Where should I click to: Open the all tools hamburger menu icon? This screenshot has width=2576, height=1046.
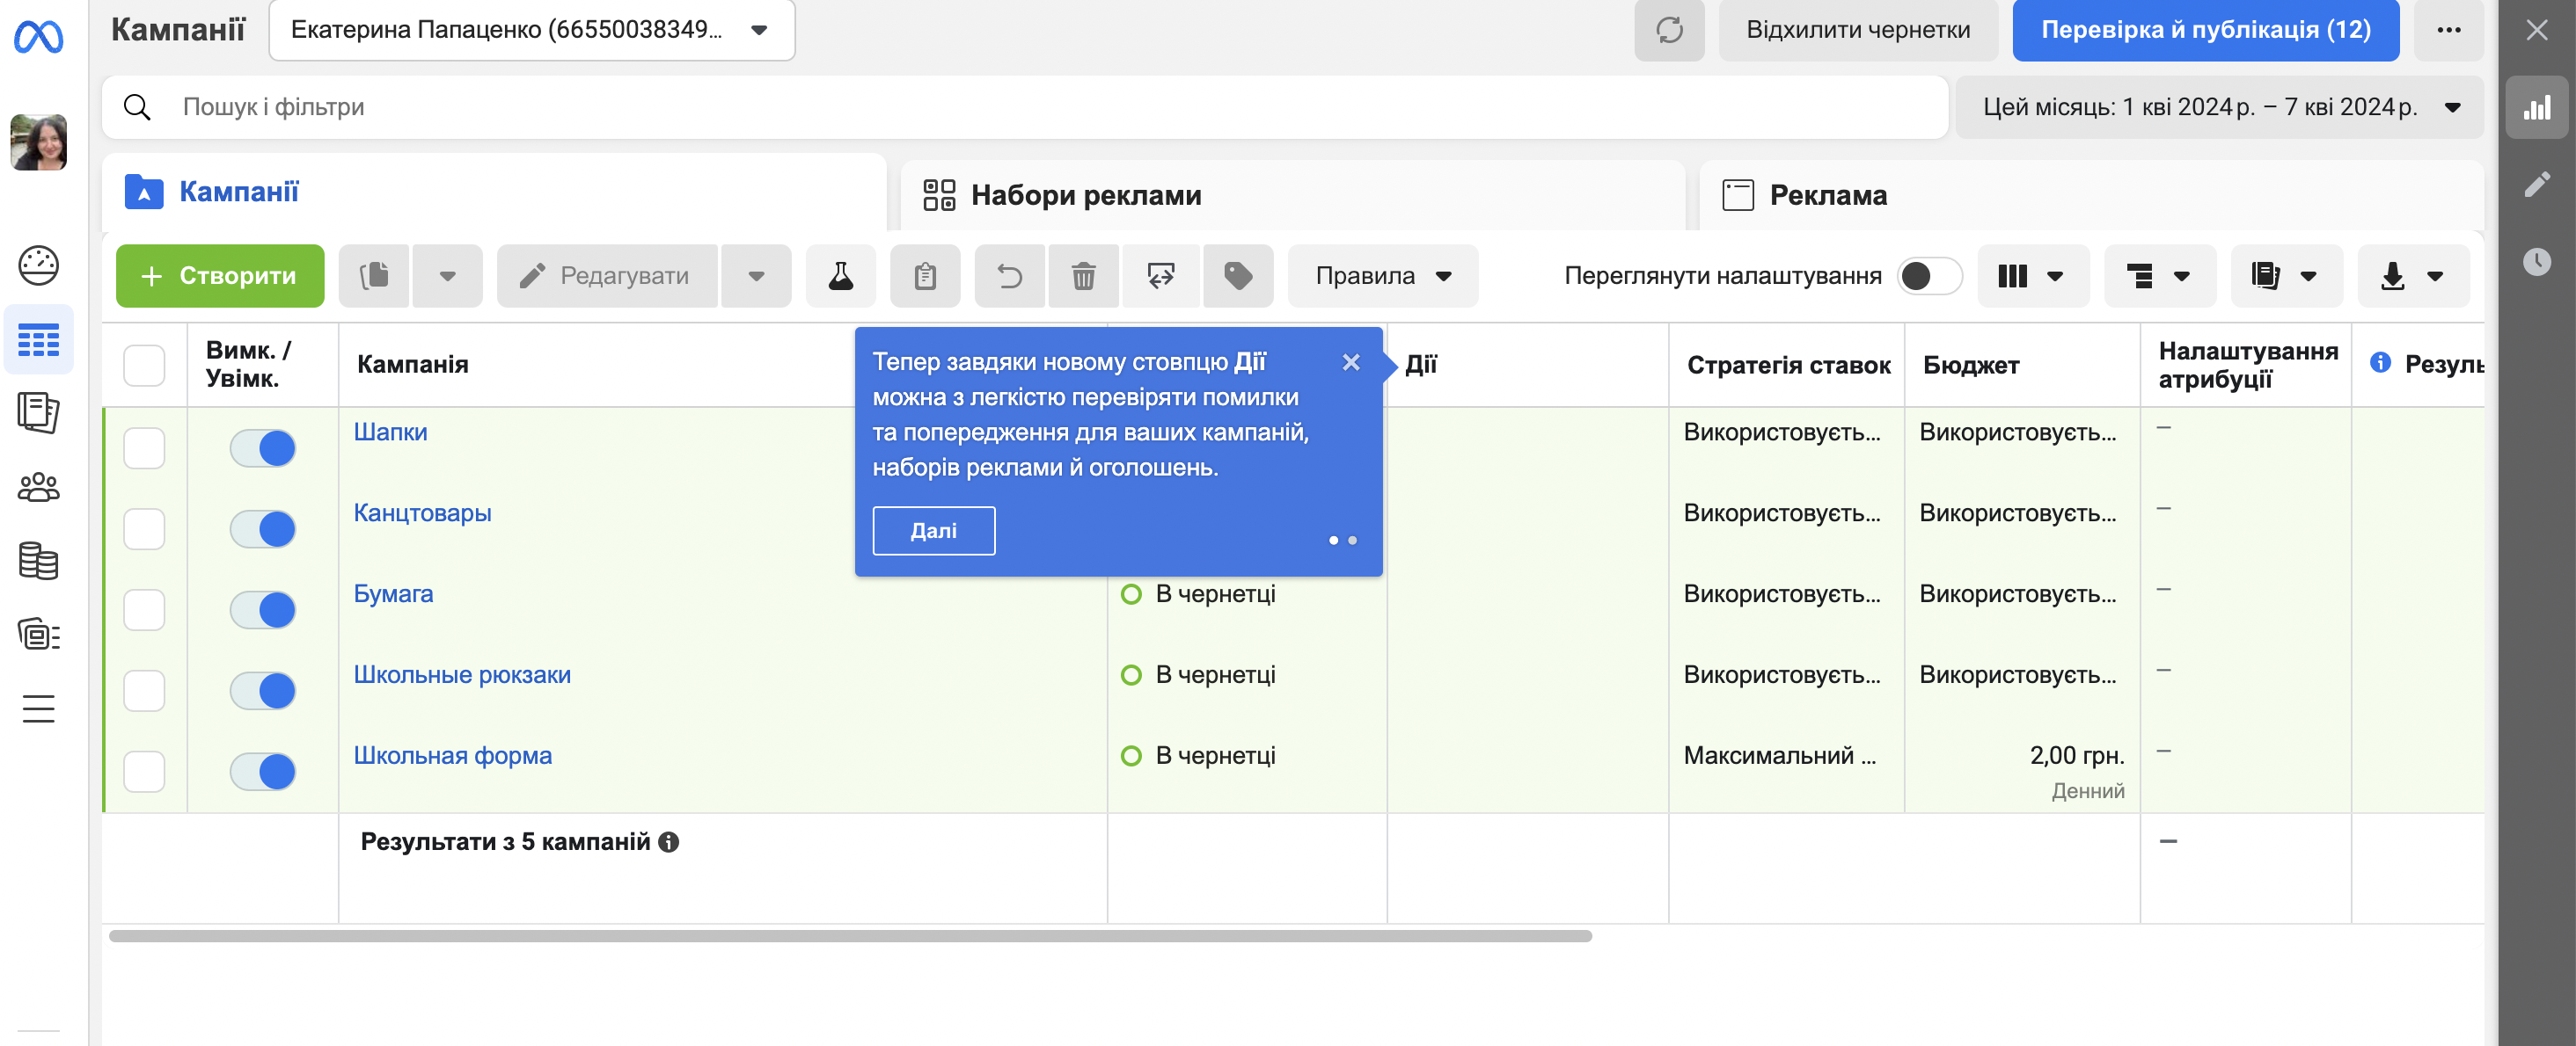click(x=39, y=708)
